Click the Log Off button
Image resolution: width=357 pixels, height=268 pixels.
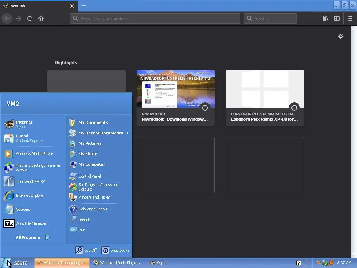tap(86, 250)
